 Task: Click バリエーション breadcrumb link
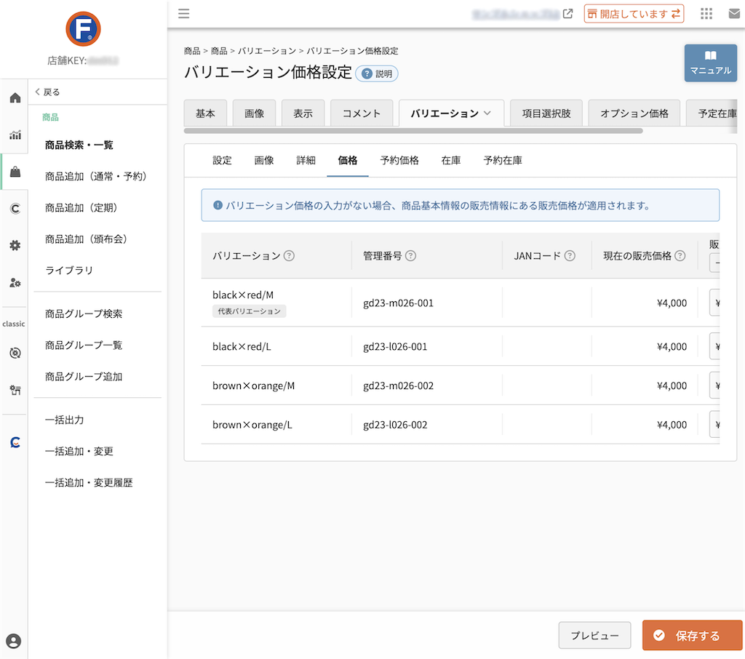point(267,51)
